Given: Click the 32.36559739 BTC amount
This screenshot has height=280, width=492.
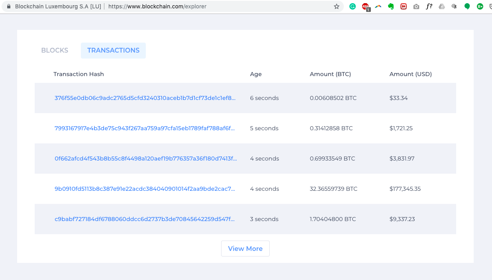Looking at the screenshot, I should (333, 189).
